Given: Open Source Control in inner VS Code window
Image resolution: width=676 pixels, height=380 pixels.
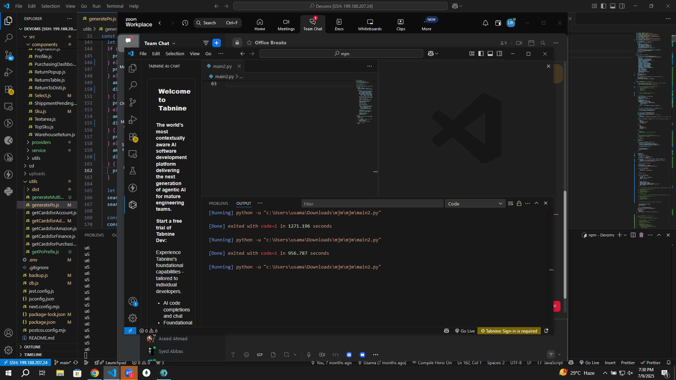Looking at the screenshot, I should (x=133, y=102).
